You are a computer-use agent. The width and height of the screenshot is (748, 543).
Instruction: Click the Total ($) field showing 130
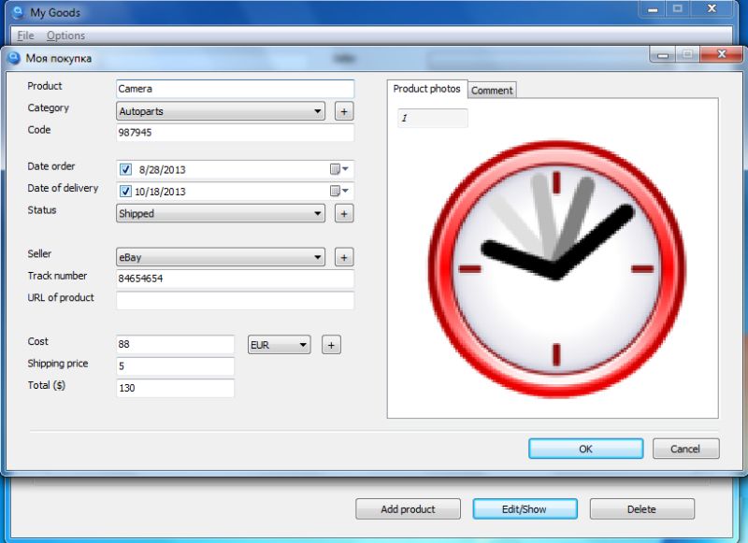tap(175, 388)
